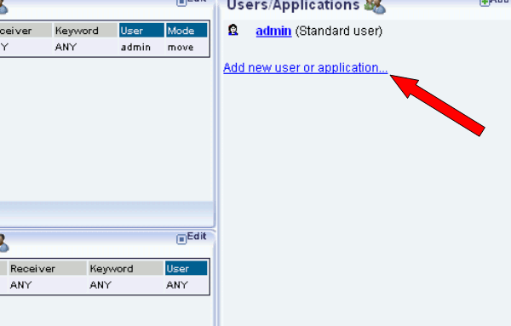Open the admin user link

tap(273, 31)
